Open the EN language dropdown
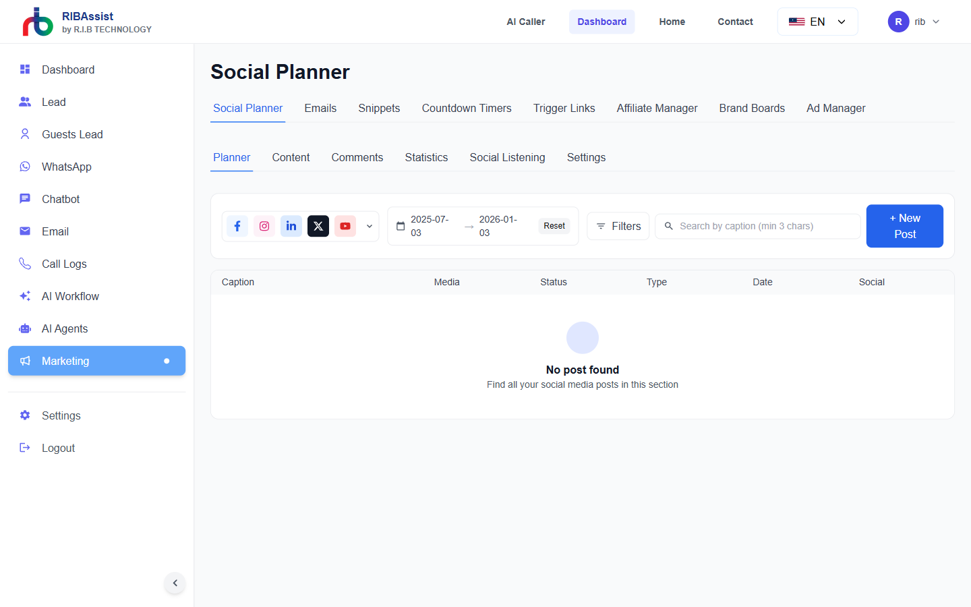Screen dimensions: 971x607 tap(817, 22)
